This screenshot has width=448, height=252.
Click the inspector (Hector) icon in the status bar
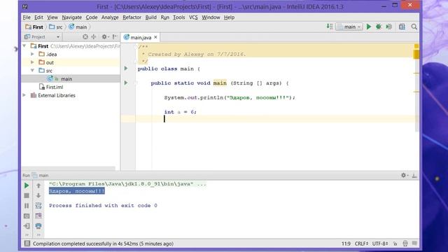click(x=405, y=244)
